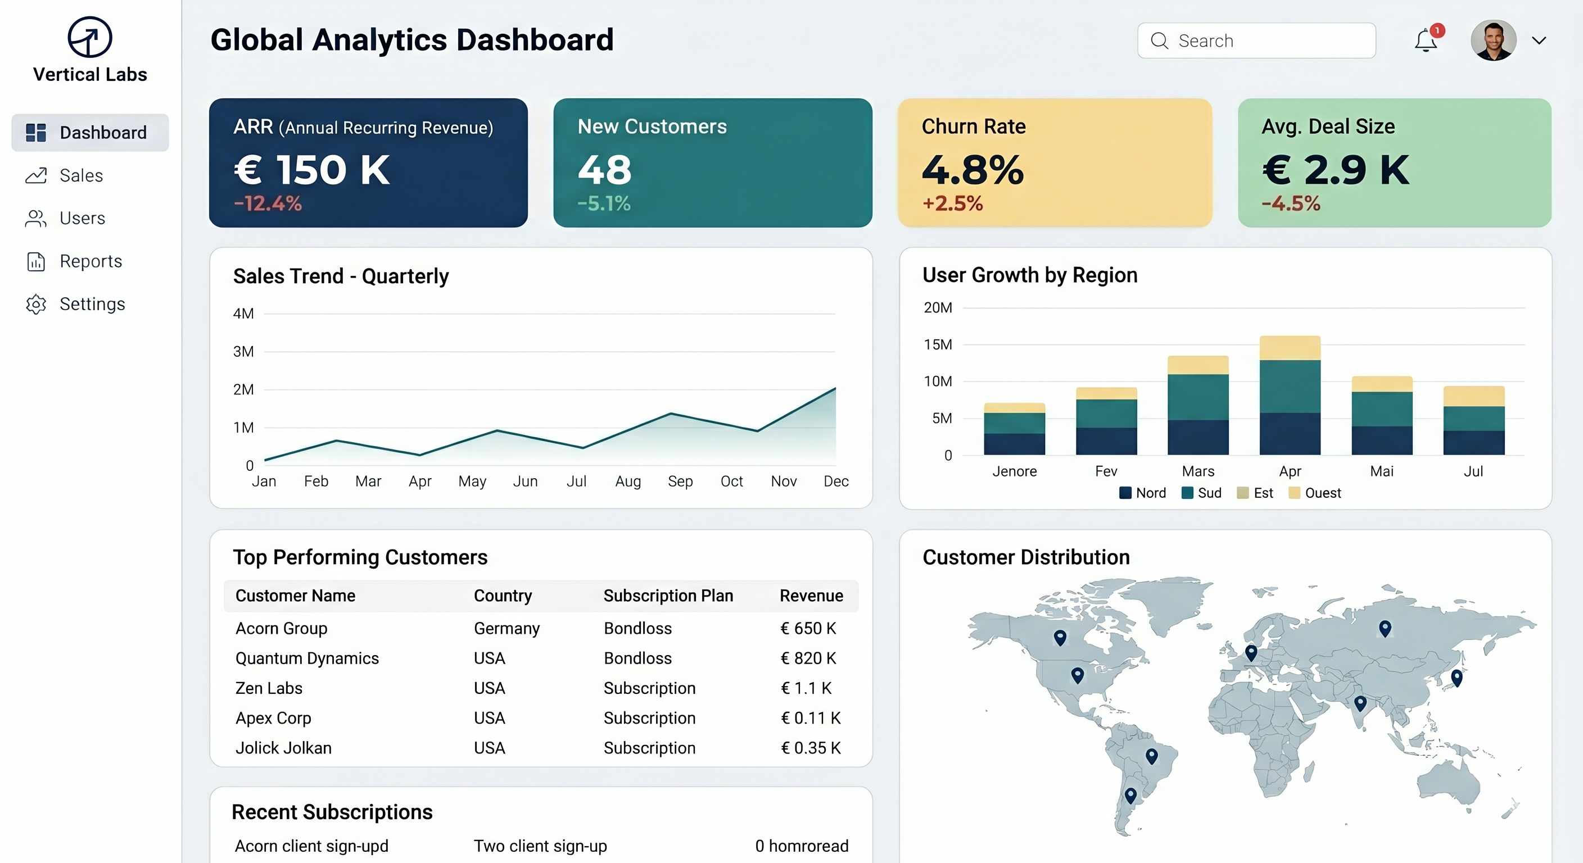Click the Reports document icon in sidebar
This screenshot has height=863, width=1583.
click(x=35, y=262)
